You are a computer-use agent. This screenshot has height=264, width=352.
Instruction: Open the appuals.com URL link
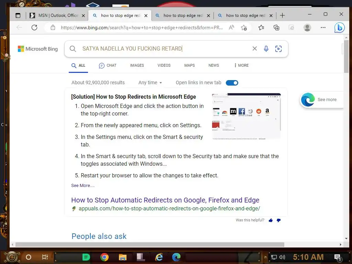(169, 209)
